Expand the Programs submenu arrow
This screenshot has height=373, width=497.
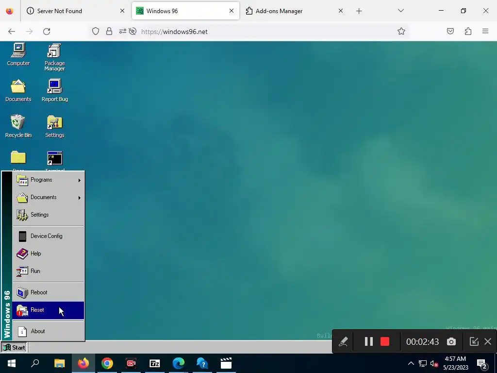tap(79, 180)
